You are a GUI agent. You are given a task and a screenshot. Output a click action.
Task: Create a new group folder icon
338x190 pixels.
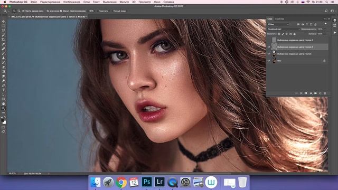coord(315,93)
